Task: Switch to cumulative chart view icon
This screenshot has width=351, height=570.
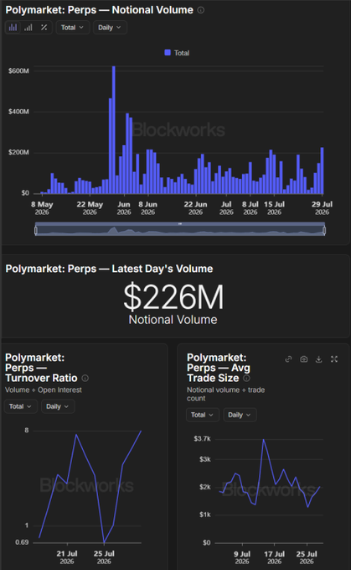Action: (x=28, y=28)
